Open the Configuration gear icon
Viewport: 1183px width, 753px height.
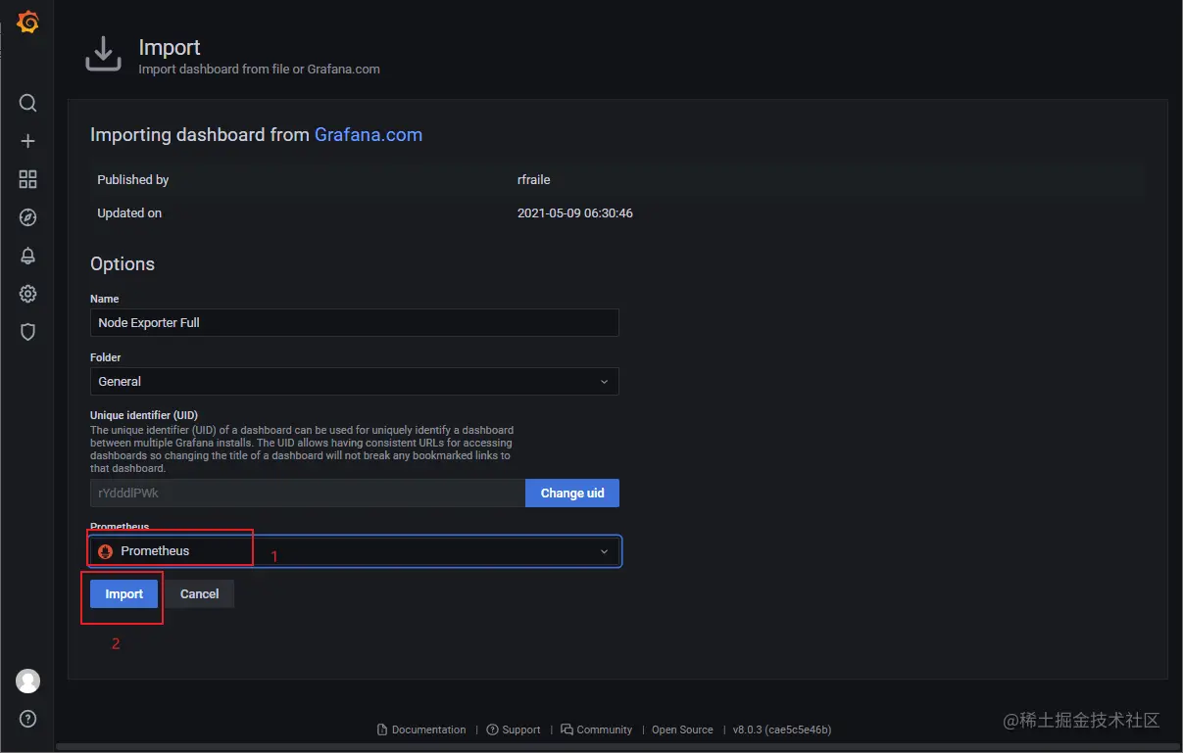(28, 294)
